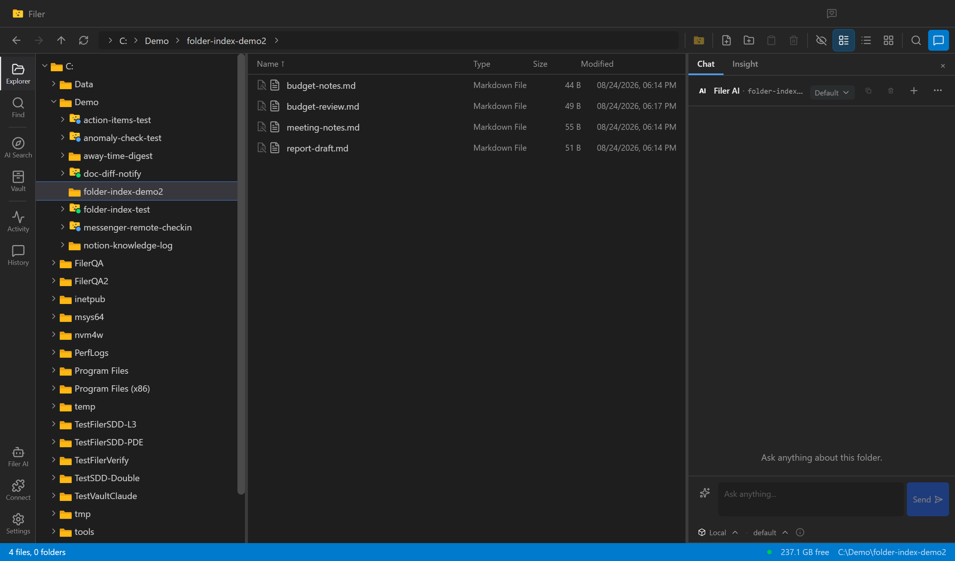Image resolution: width=955 pixels, height=561 pixels.
Task: Go back using the back arrow
Action: [x=16, y=41]
